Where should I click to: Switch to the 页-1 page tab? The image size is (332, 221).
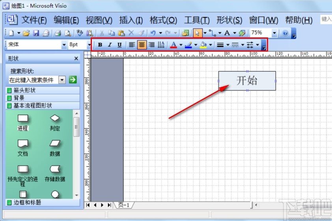point(124,205)
